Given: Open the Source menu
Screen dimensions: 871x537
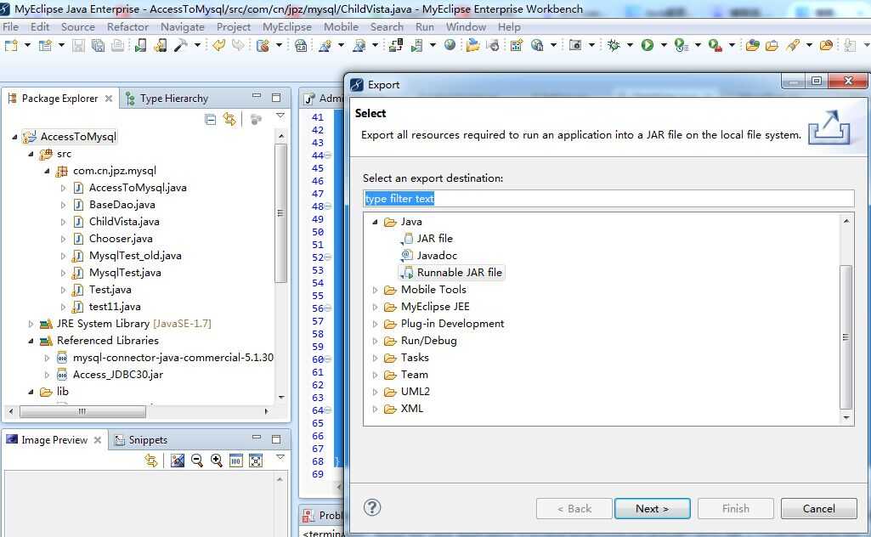Looking at the screenshot, I should click(x=78, y=26).
